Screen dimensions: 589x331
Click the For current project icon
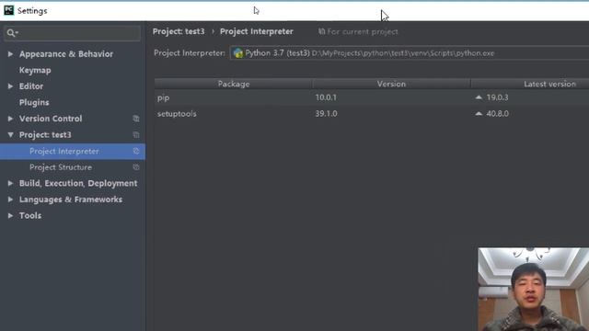pos(321,31)
